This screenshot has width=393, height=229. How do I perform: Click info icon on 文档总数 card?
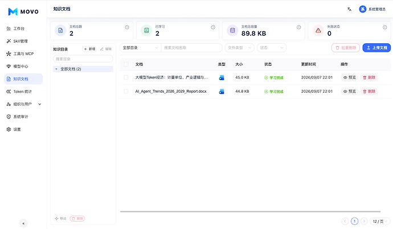[127, 27]
